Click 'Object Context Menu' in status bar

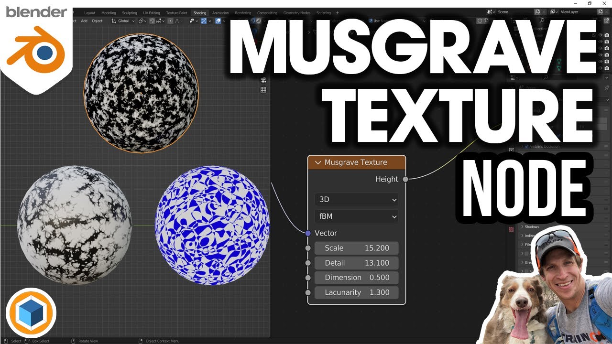point(163,341)
